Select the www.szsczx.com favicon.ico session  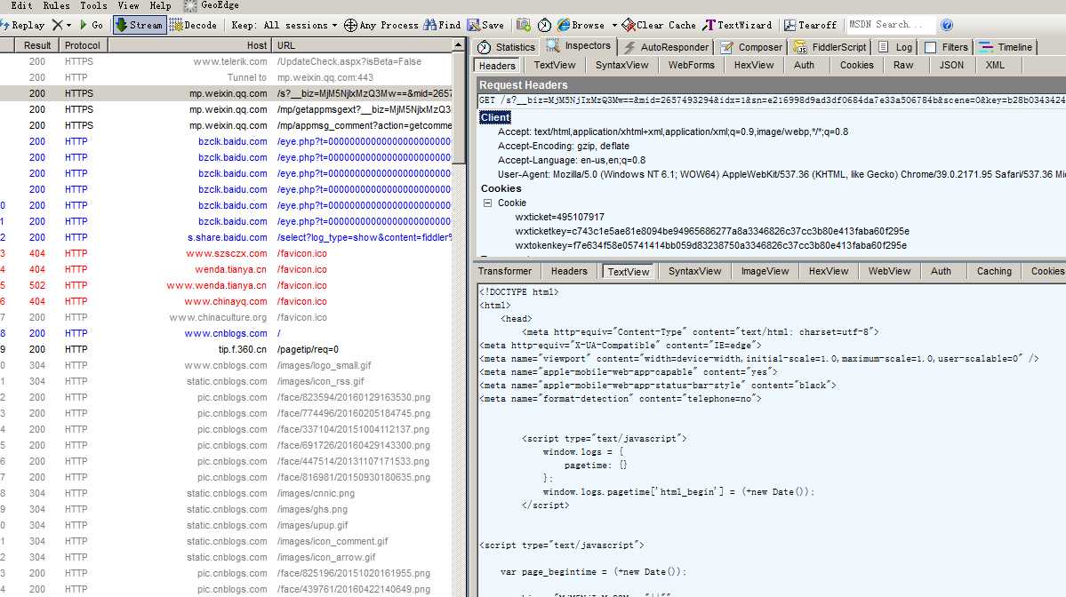(226, 253)
